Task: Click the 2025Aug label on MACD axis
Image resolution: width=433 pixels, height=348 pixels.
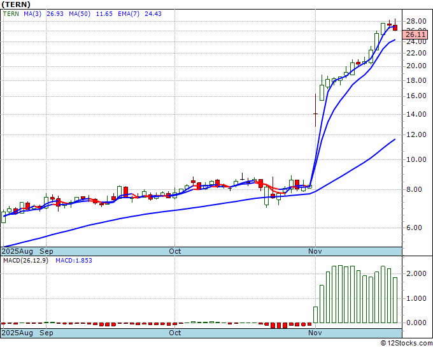Action: coord(17,333)
